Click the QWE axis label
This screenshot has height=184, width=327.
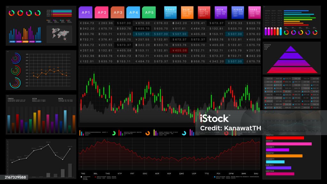181,173
